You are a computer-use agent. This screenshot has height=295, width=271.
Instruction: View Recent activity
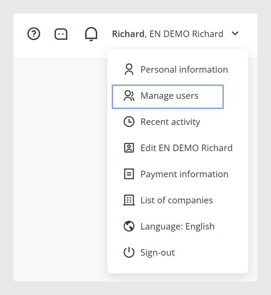[x=178, y=122]
